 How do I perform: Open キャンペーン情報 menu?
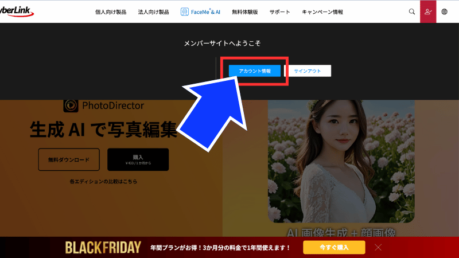[x=322, y=12]
